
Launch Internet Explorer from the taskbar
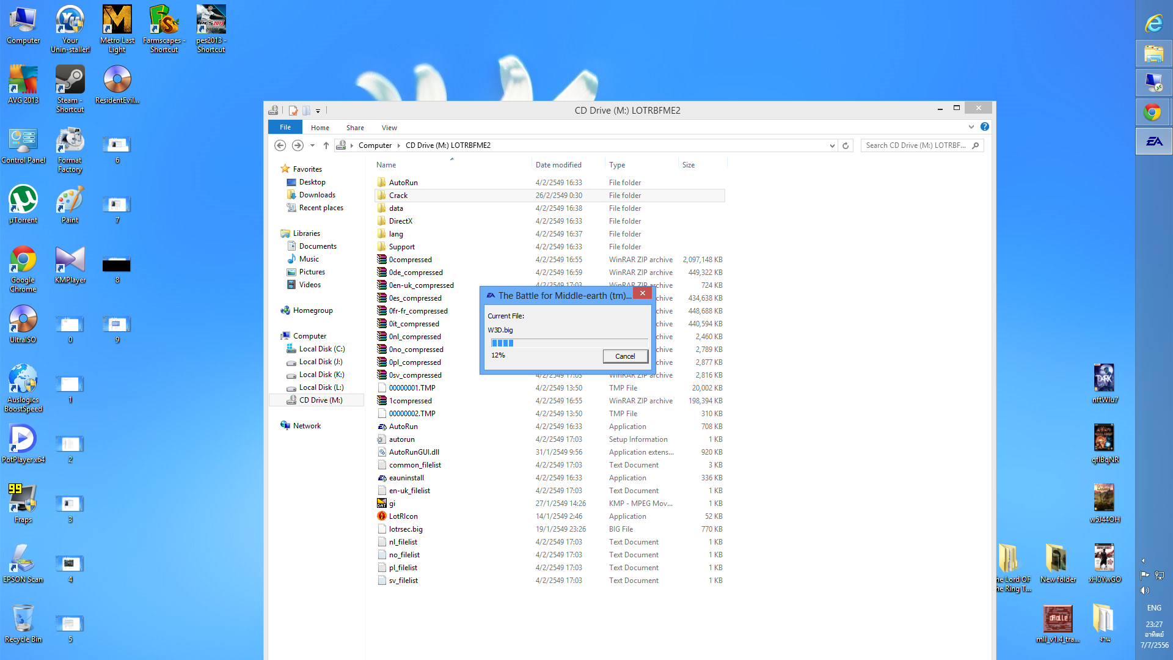pyautogui.click(x=1153, y=23)
